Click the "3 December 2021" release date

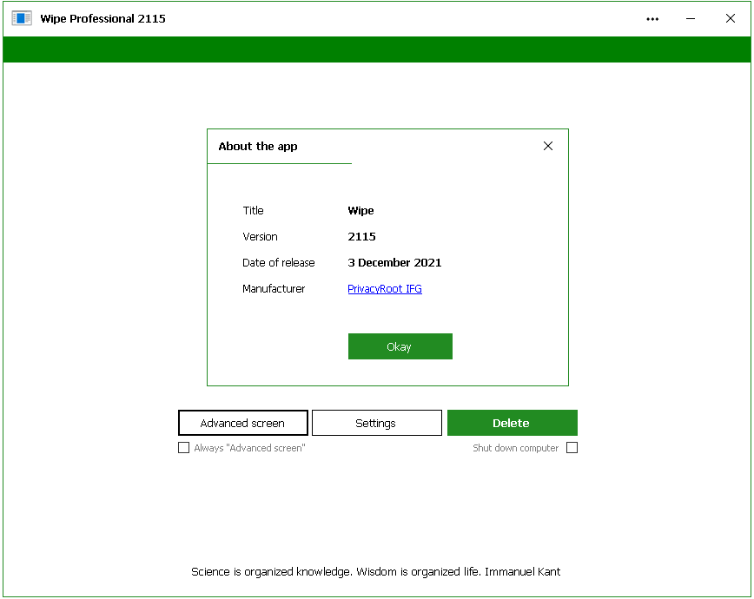[394, 262]
